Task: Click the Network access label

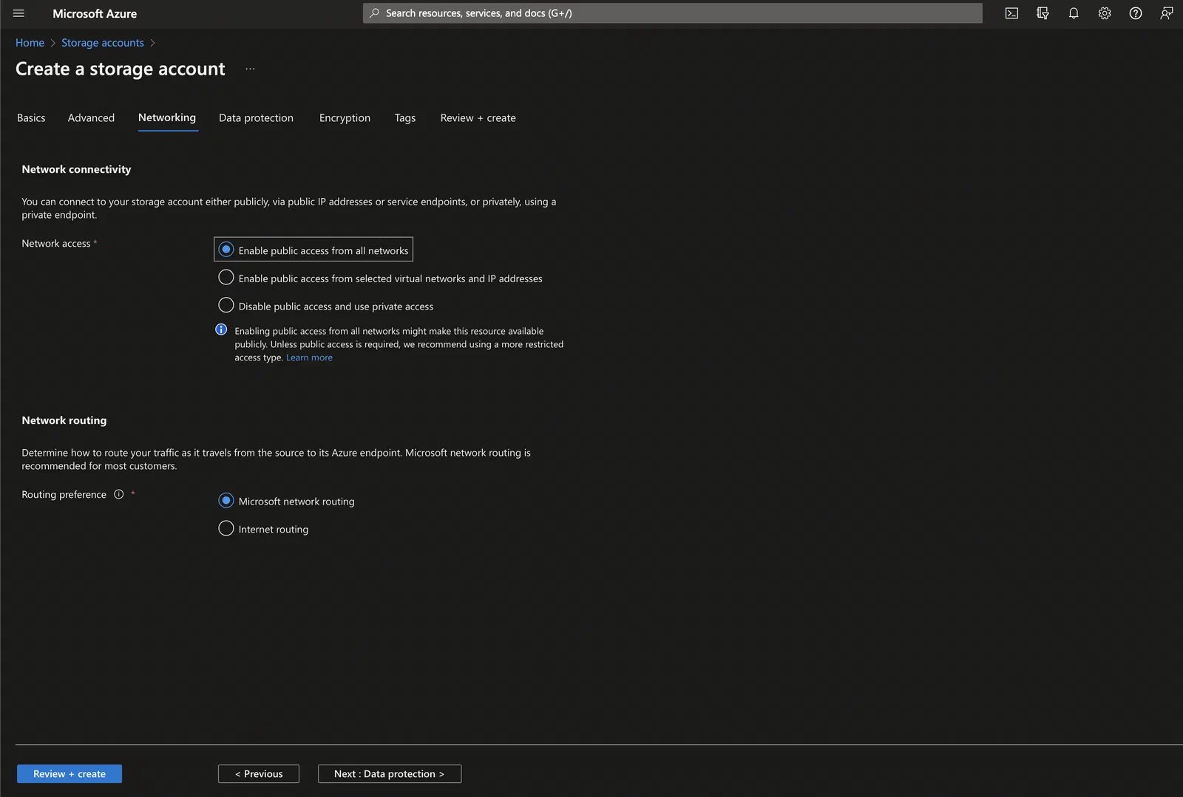Action: pyautogui.click(x=56, y=243)
